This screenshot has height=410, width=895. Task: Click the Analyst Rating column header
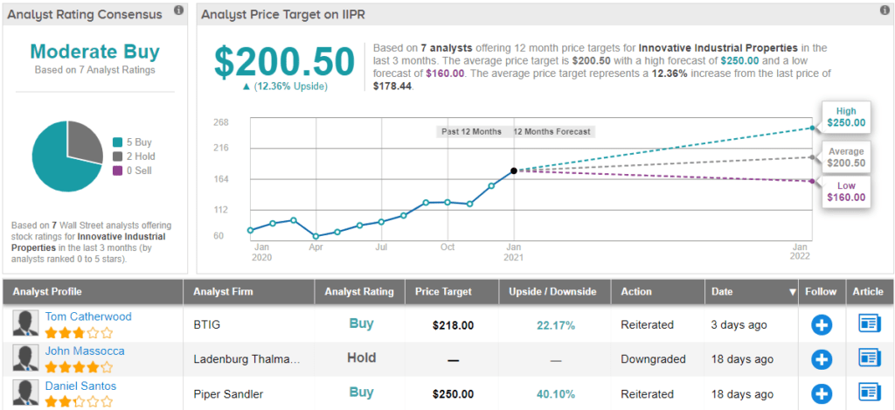tap(359, 292)
